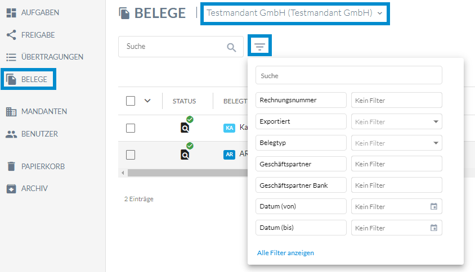Expand the selection options chevron beside header checkbox

pyautogui.click(x=147, y=101)
